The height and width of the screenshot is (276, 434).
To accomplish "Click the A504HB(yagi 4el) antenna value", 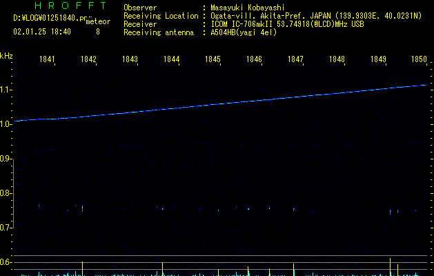I will pyautogui.click(x=244, y=32).
